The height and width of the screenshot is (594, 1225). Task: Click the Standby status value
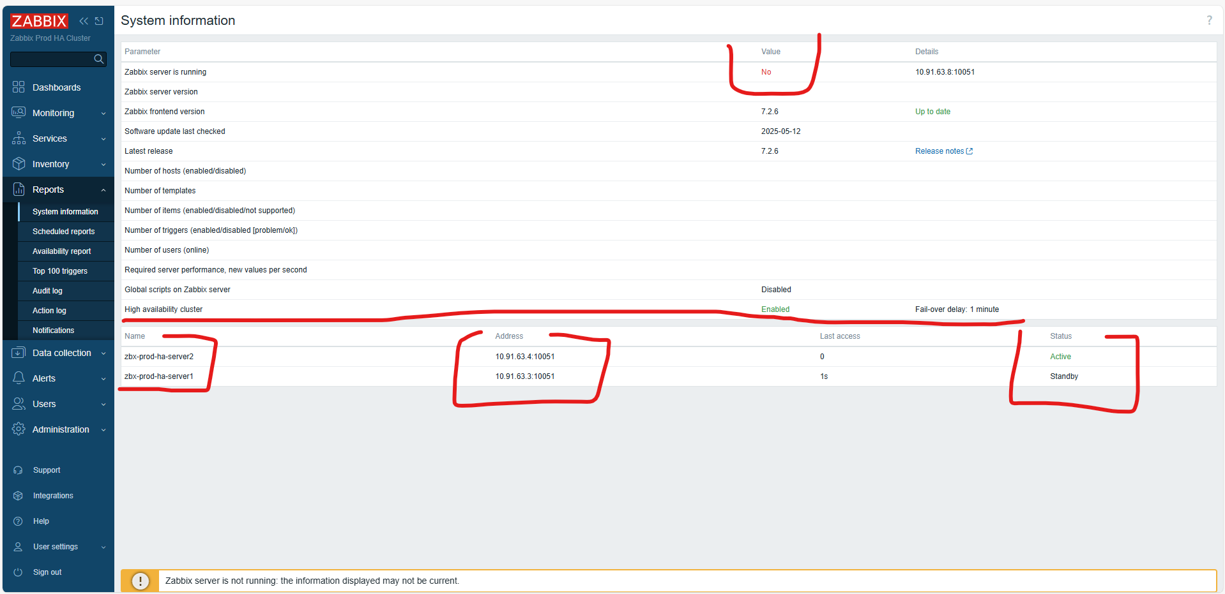pos(1064,376)
